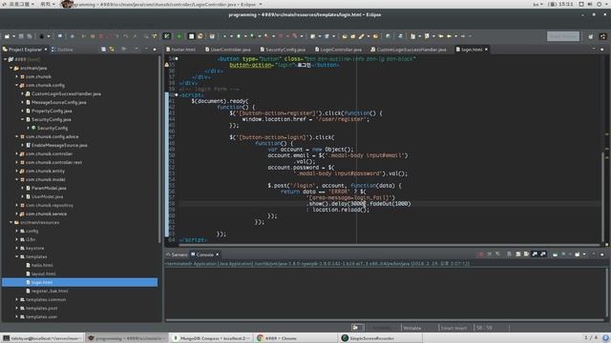This screenshot has height=343, width=611.
Task: Click the warning marker at line 35
Action: pyautogui.click(x=167, y=65)
